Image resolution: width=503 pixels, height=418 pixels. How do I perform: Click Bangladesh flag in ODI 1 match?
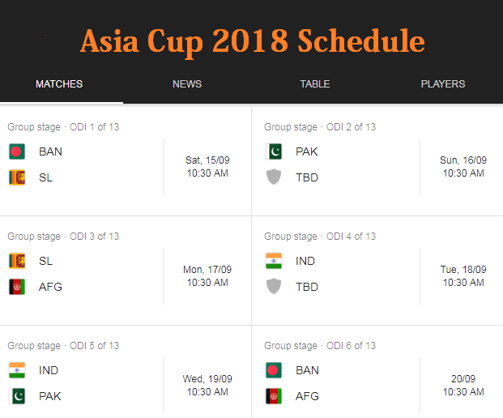(17, 151)
